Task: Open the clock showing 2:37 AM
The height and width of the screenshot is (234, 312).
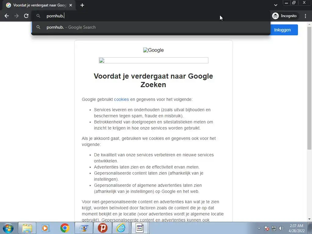Action: pyautogui.click(x=296, y=228)
